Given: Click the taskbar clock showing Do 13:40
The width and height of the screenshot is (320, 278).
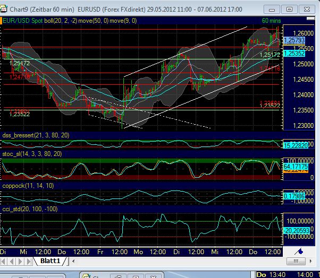Looking at the screenshot, I should pos(271,275).
